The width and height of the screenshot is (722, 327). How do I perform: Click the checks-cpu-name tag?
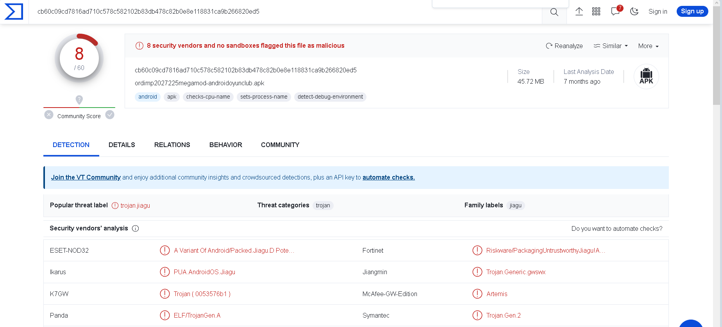[x=208, y=97]
